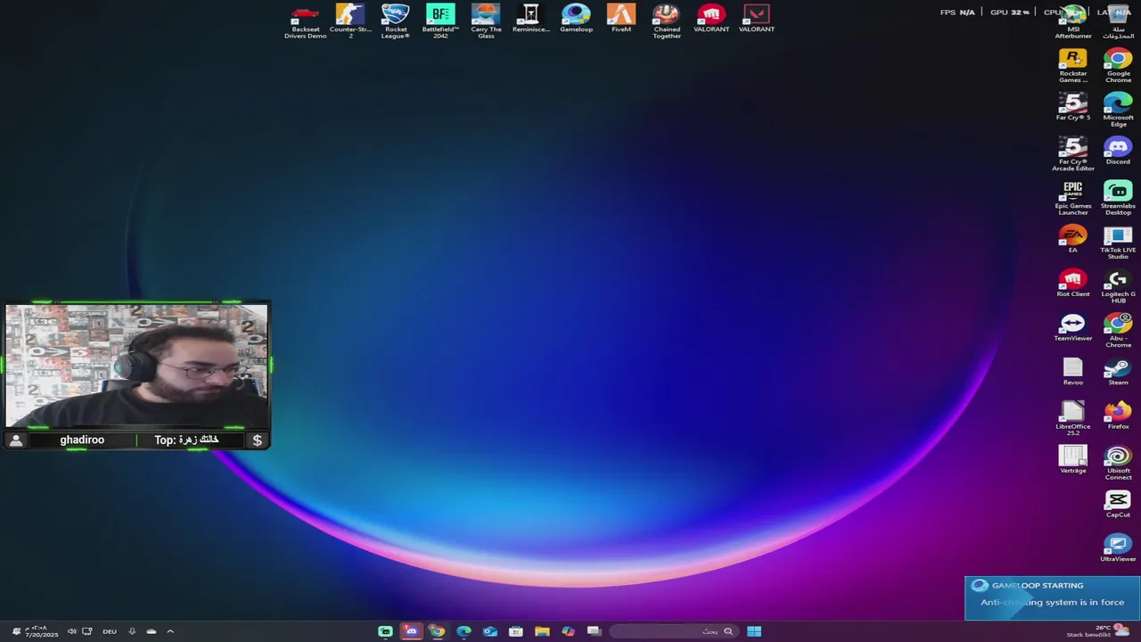Show hidden tray icons chevron
The height and width of the screenshot is (642, 1141).
point(170,631)
